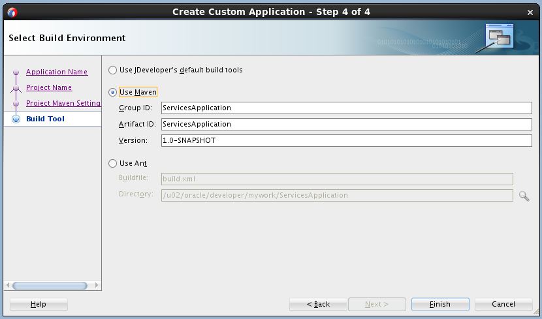Choose the Use Ant radio button
The height and width of the screenshot is (319, 542).
[x=113, y=164]
